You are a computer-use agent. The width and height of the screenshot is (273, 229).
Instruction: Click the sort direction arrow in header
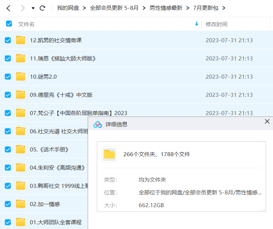[197, 24]
